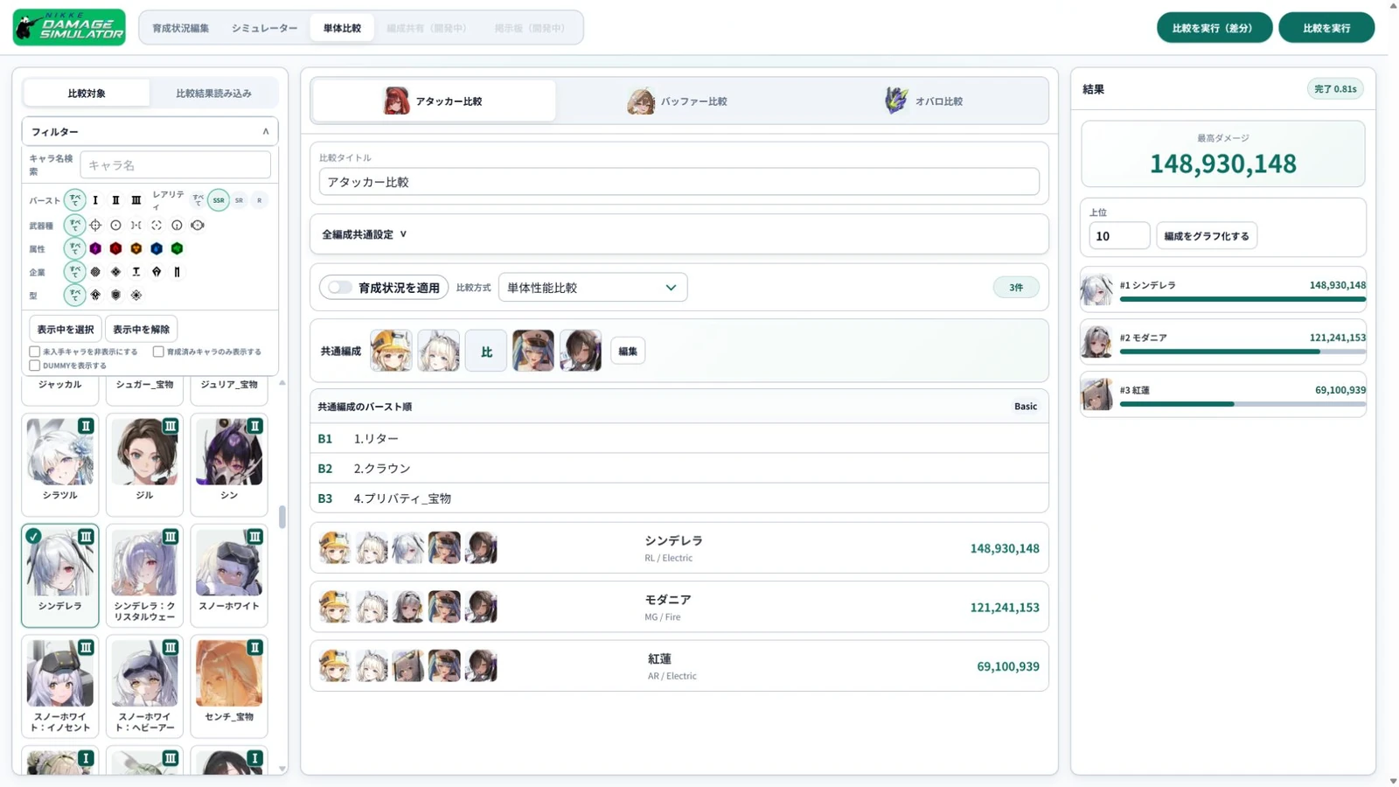
Task: Filter by Burst I icon
Action: [95, 200]
